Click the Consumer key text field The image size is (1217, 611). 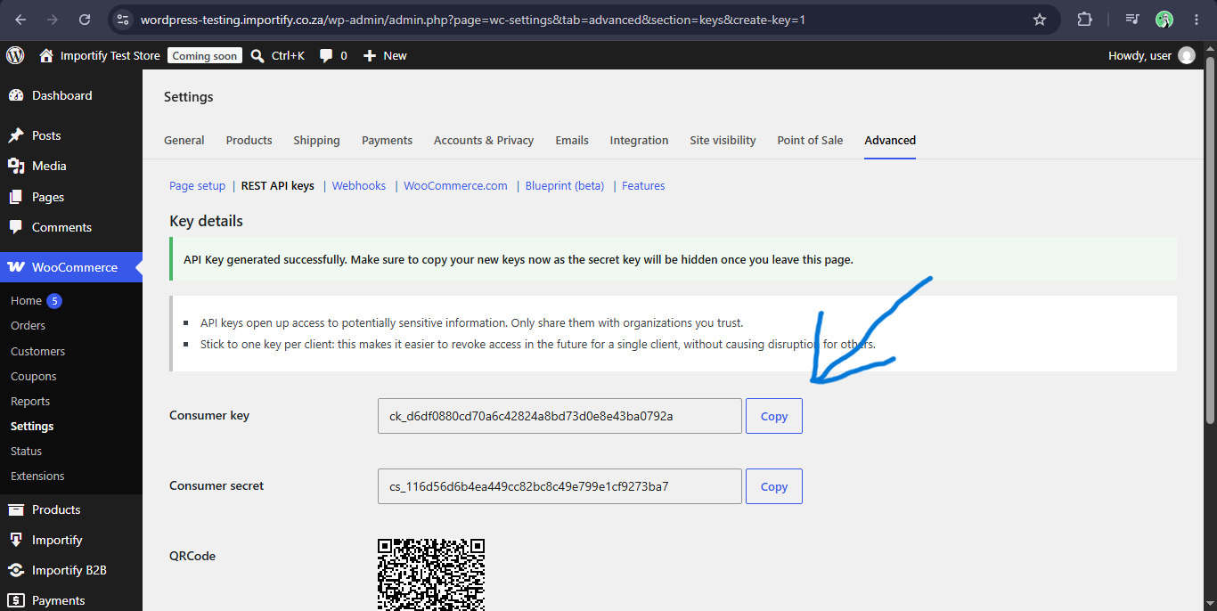pos(559,416)
